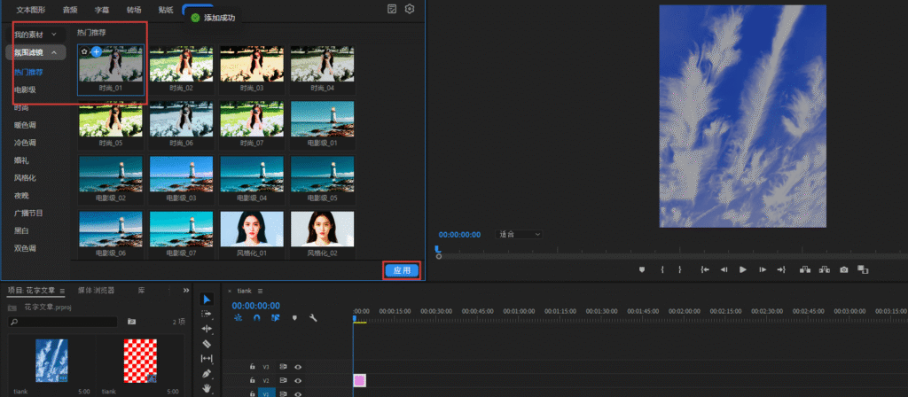Click the 应用 button
The width and height of the screenshot is (908, 397).
(x=402, y=270)
